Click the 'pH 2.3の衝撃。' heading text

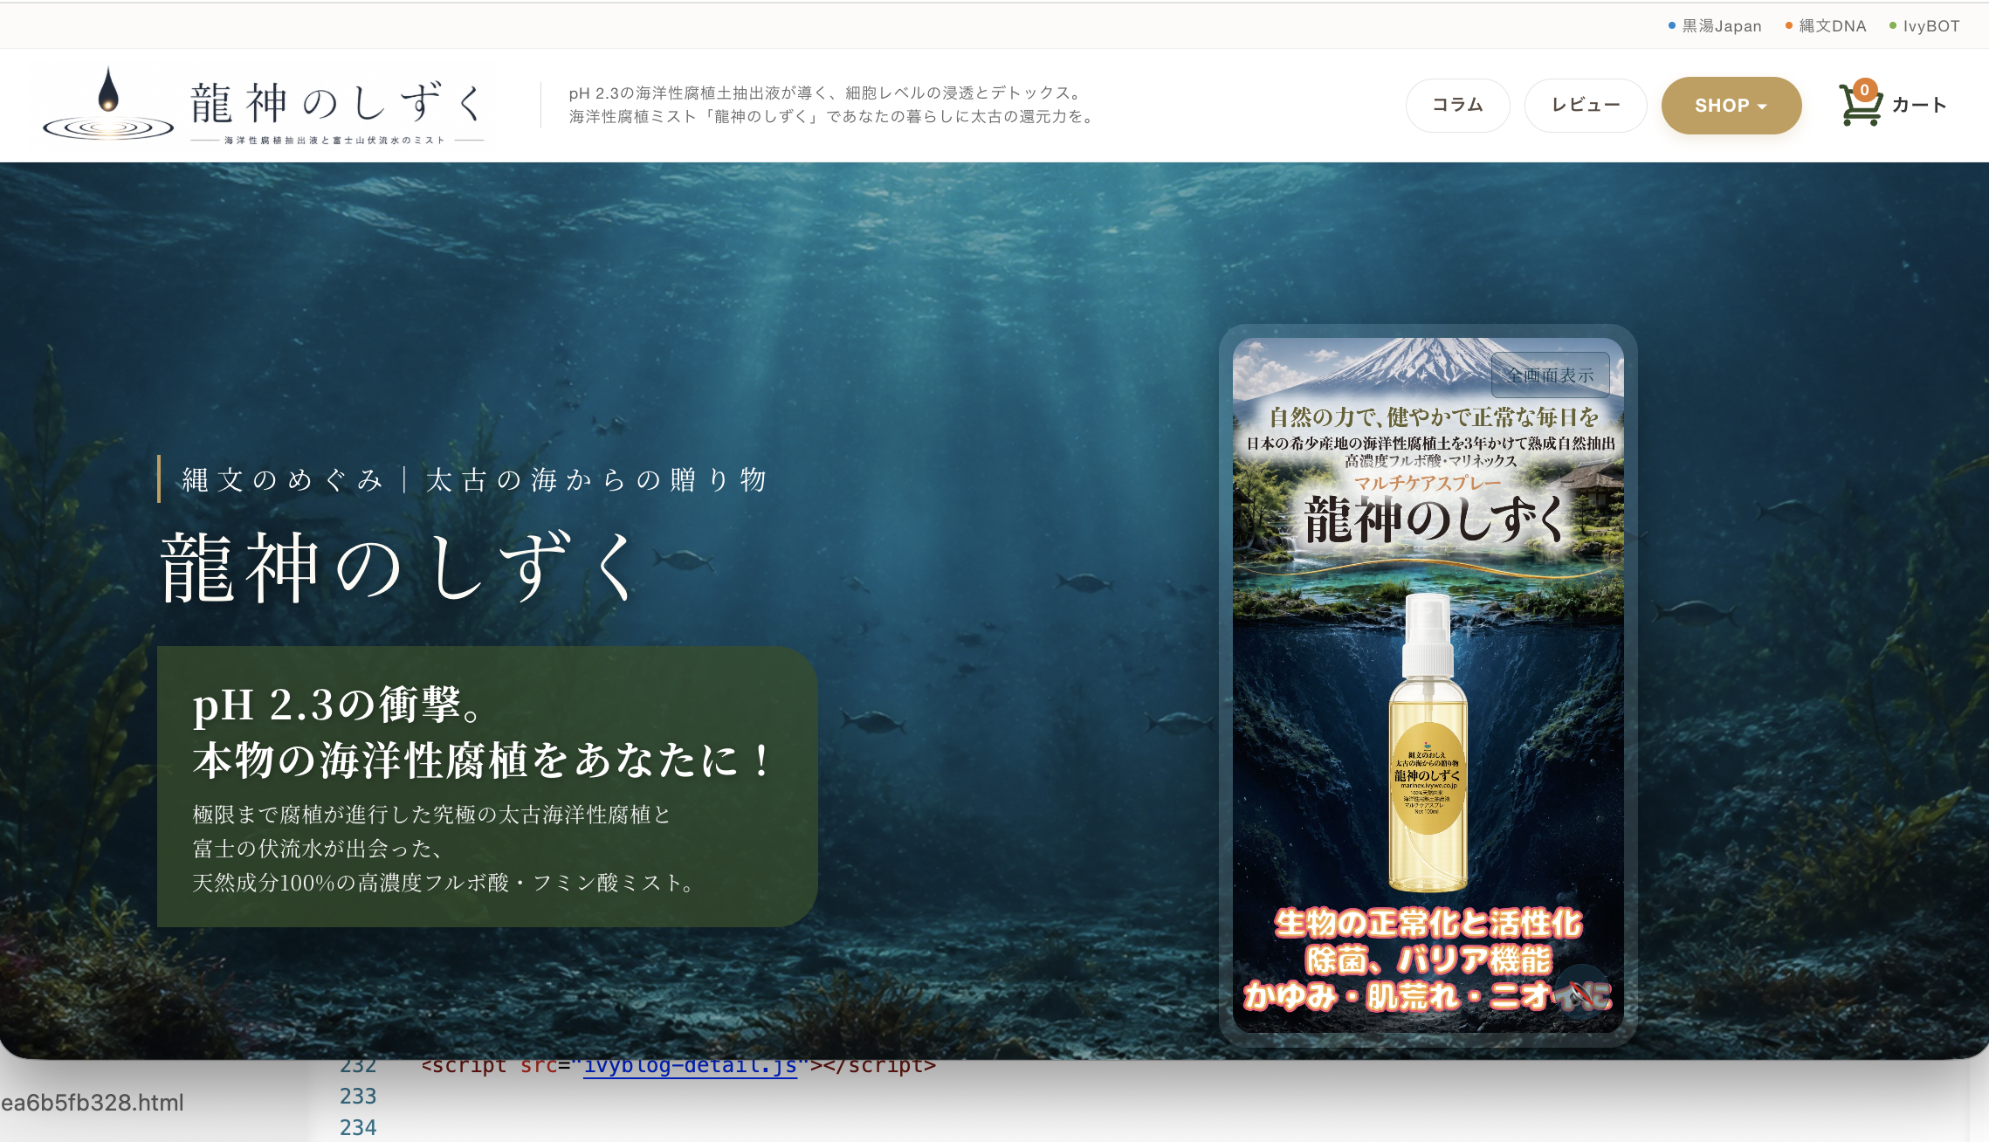(338, 705)
